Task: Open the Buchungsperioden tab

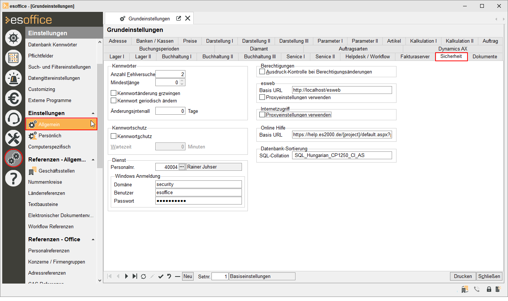Action: (159, 49)
